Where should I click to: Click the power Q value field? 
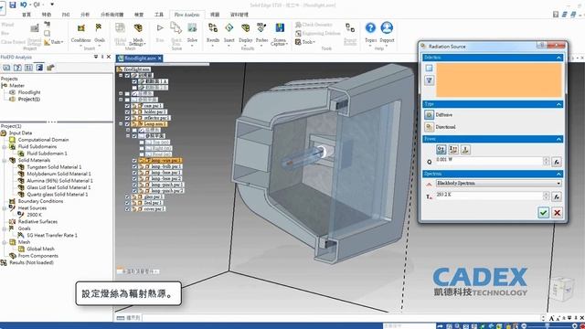click(489, 161)
